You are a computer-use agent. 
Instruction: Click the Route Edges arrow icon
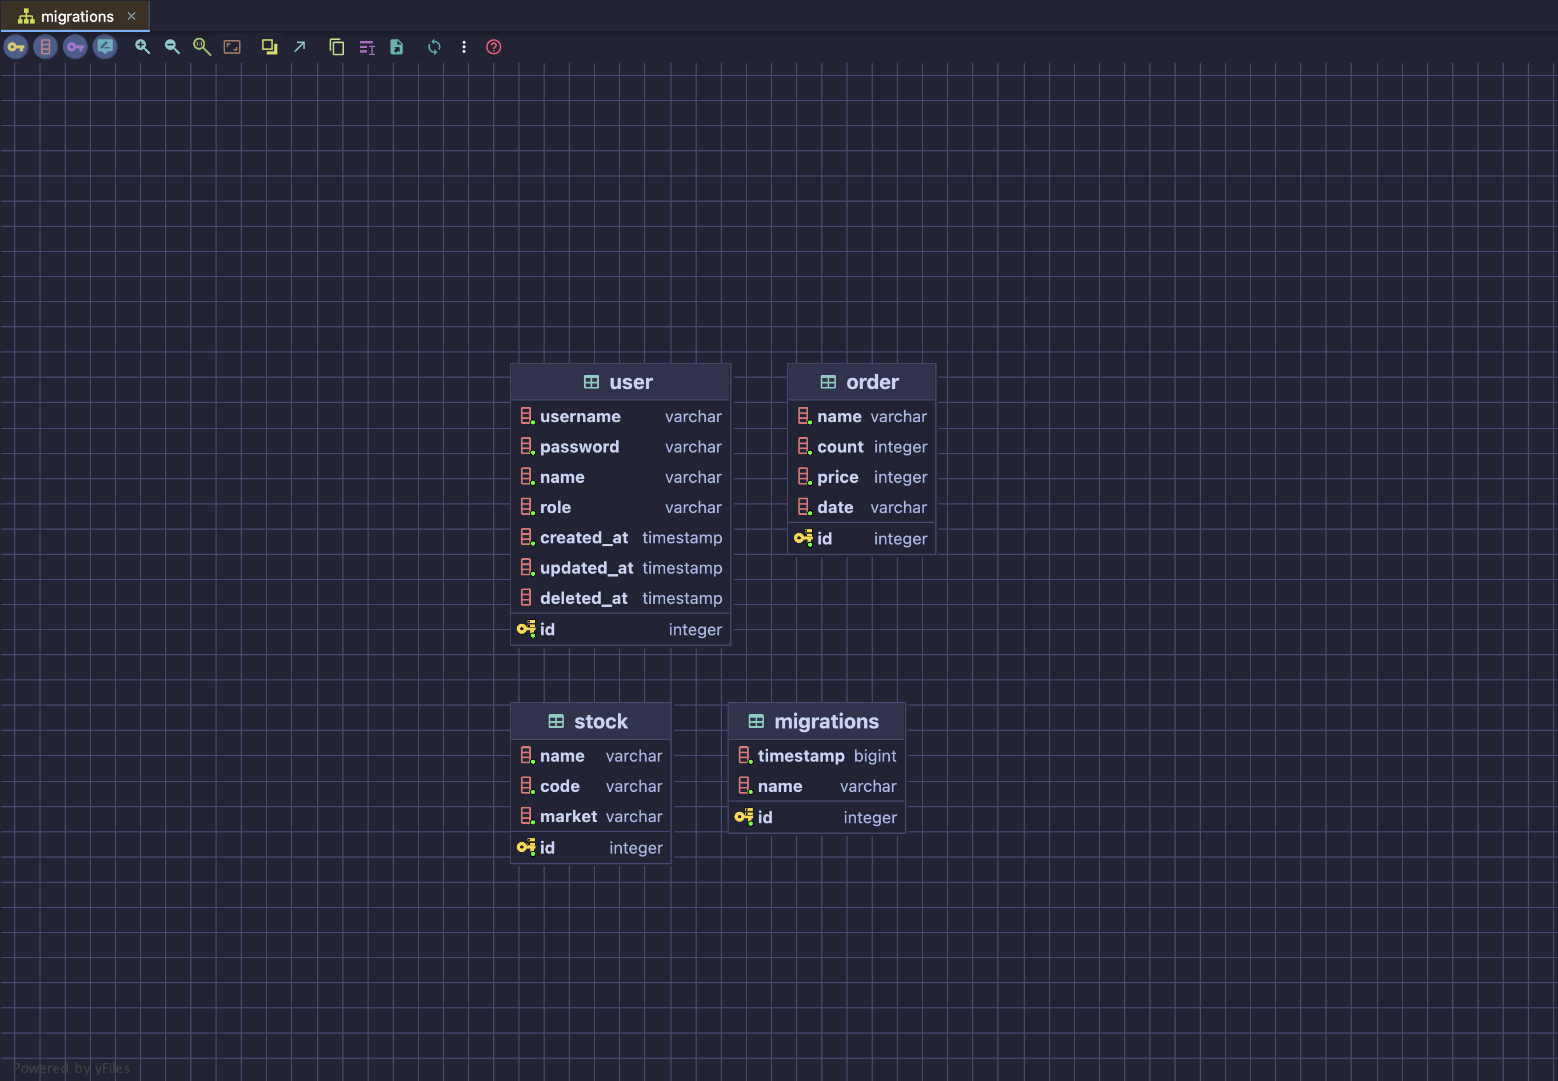(x=299, y=47)
